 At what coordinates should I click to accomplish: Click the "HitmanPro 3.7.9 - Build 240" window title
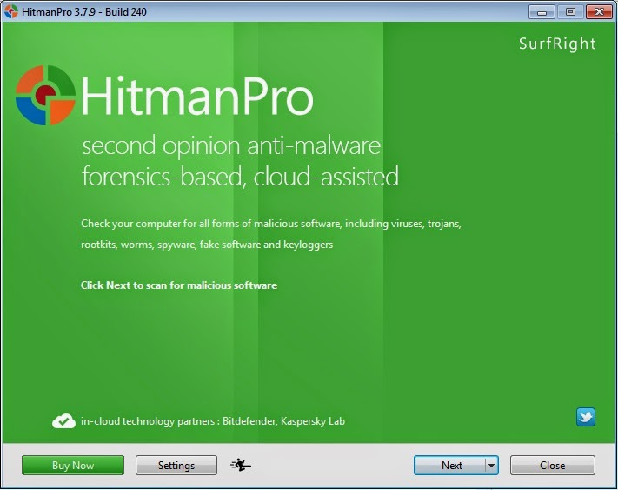84,12
